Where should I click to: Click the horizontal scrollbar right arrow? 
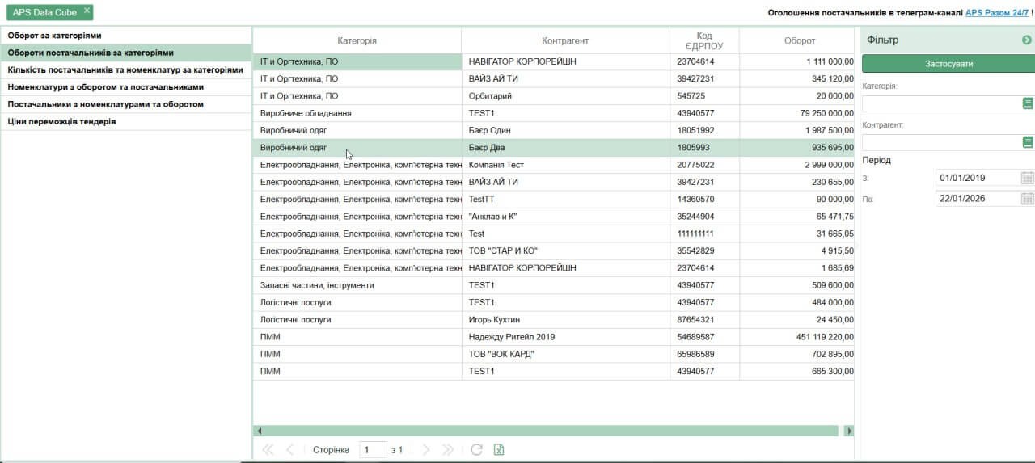coord(848,431)
